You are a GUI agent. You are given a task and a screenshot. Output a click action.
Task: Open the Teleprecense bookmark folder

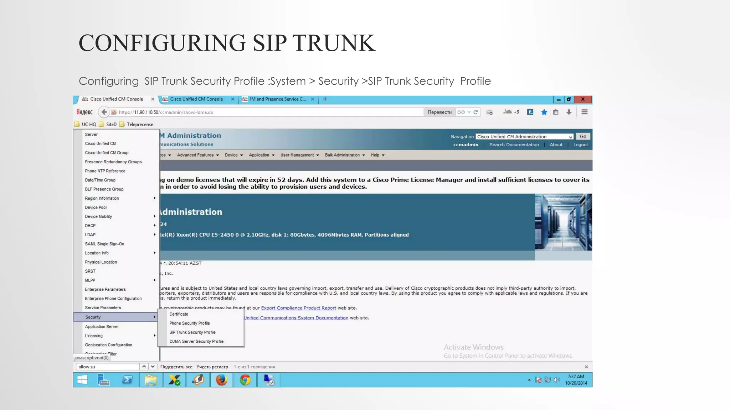137,124
